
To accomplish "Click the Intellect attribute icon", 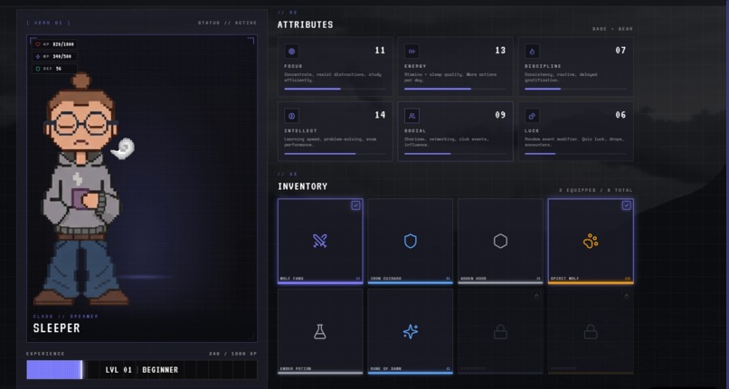I will [x=291, y=116].
